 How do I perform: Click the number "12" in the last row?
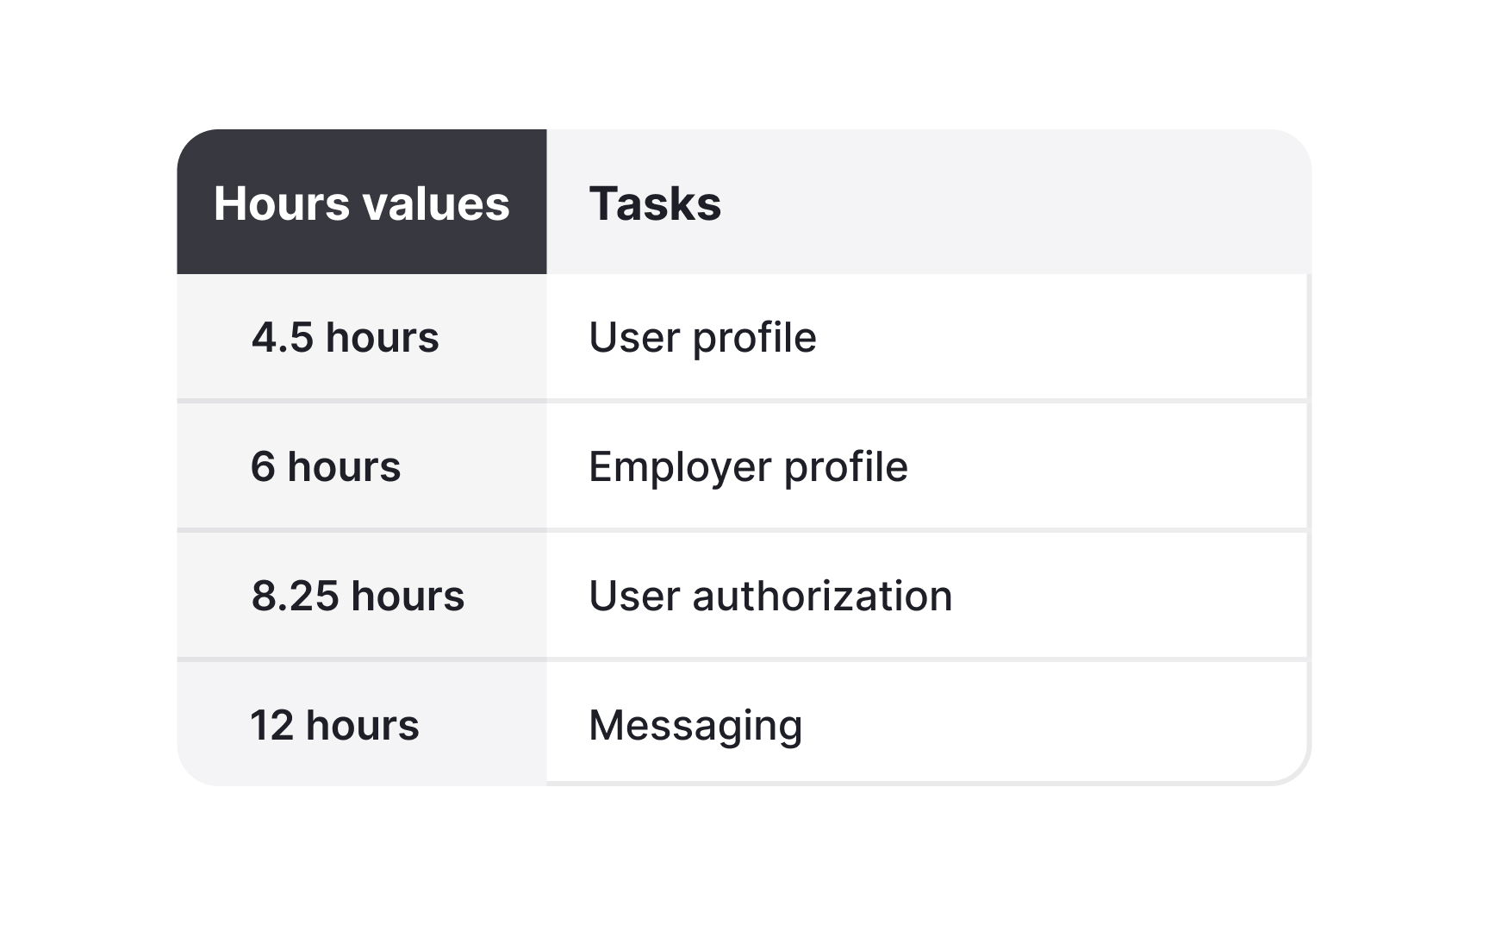[271, 725]
